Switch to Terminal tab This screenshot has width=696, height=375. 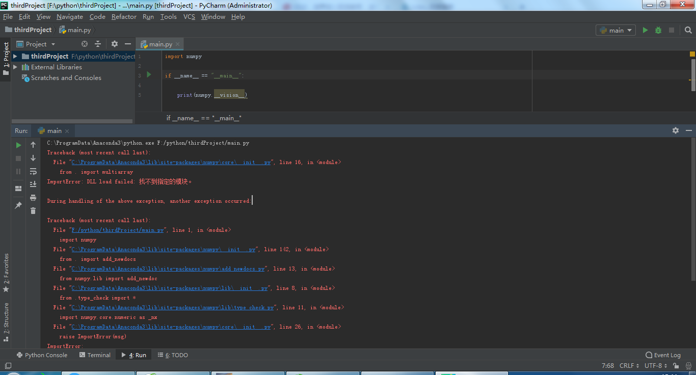coord(95,355)
